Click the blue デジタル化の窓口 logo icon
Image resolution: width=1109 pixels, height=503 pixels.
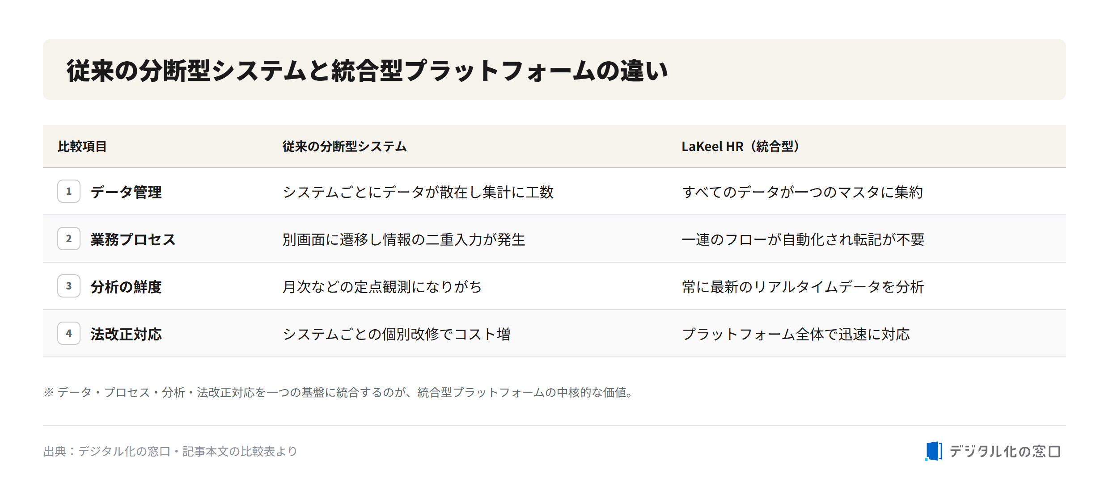tap(934, 451)
